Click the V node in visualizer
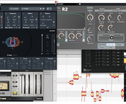Screen dimensions: 126x104 coord(22,42)
